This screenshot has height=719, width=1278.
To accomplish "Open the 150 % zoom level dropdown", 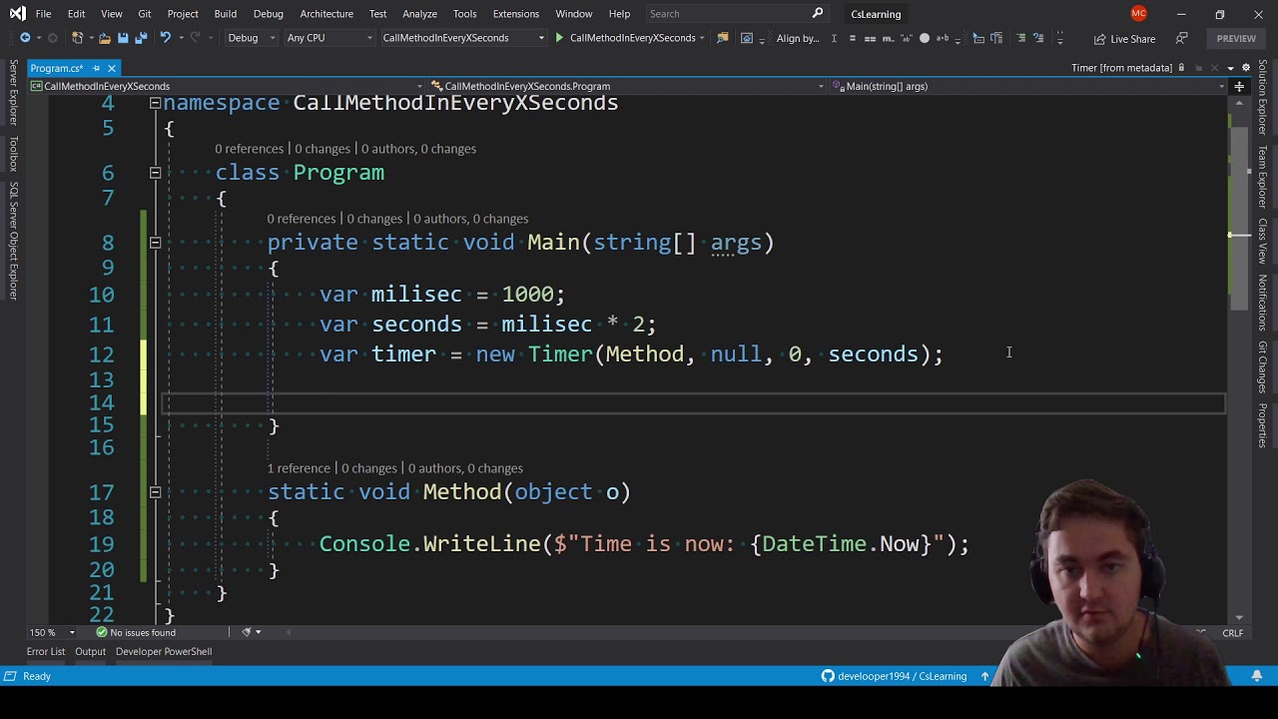I will [52, 632].
